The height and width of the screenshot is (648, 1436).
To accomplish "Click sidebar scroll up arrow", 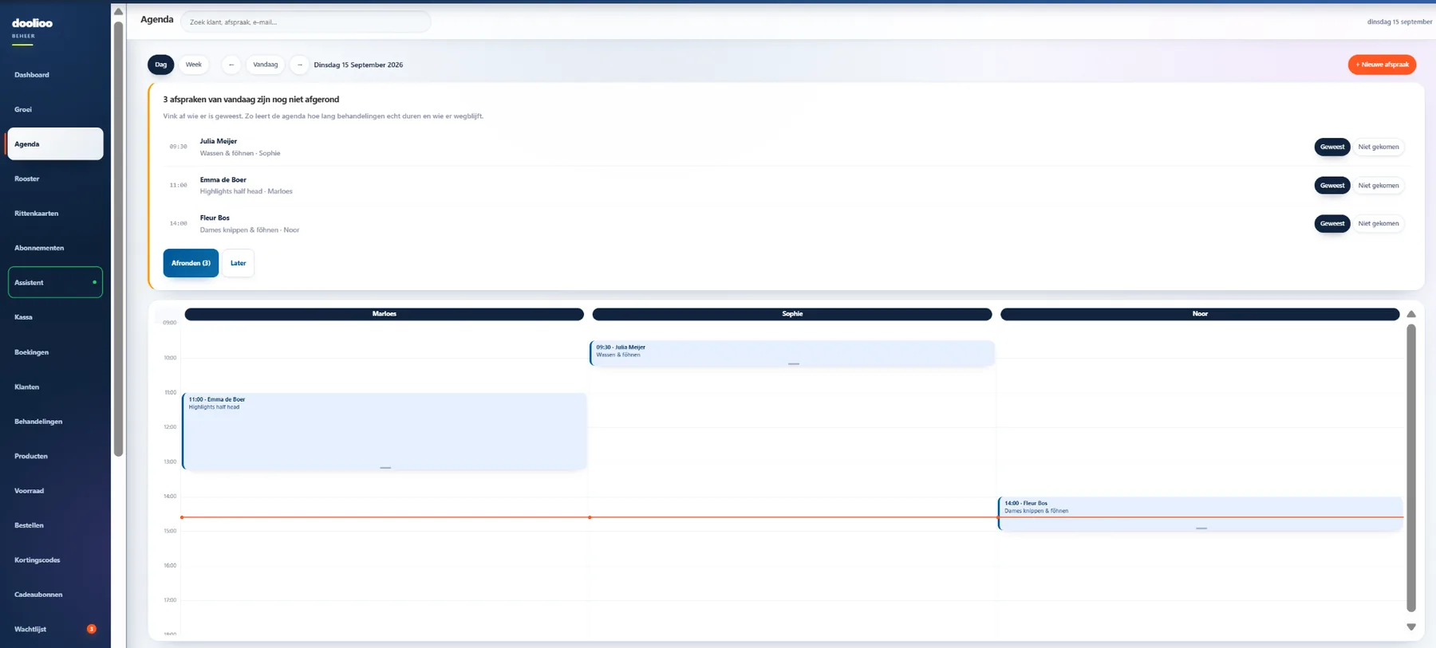I will [118, 12].
